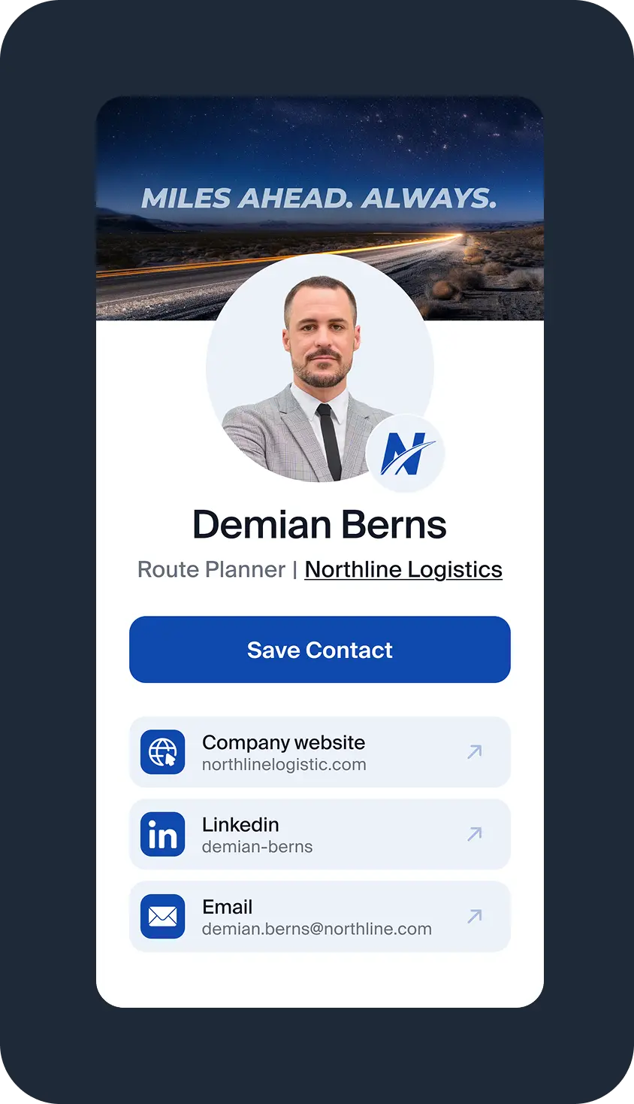Viewport: 634px width, 1104px height.
Task: Click the Northline 'N' logo badge
Action: click(406, 453)
